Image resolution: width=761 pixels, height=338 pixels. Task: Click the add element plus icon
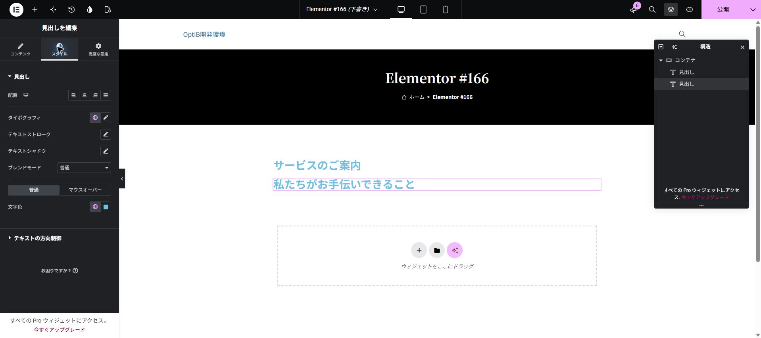[x=35, y=9]
